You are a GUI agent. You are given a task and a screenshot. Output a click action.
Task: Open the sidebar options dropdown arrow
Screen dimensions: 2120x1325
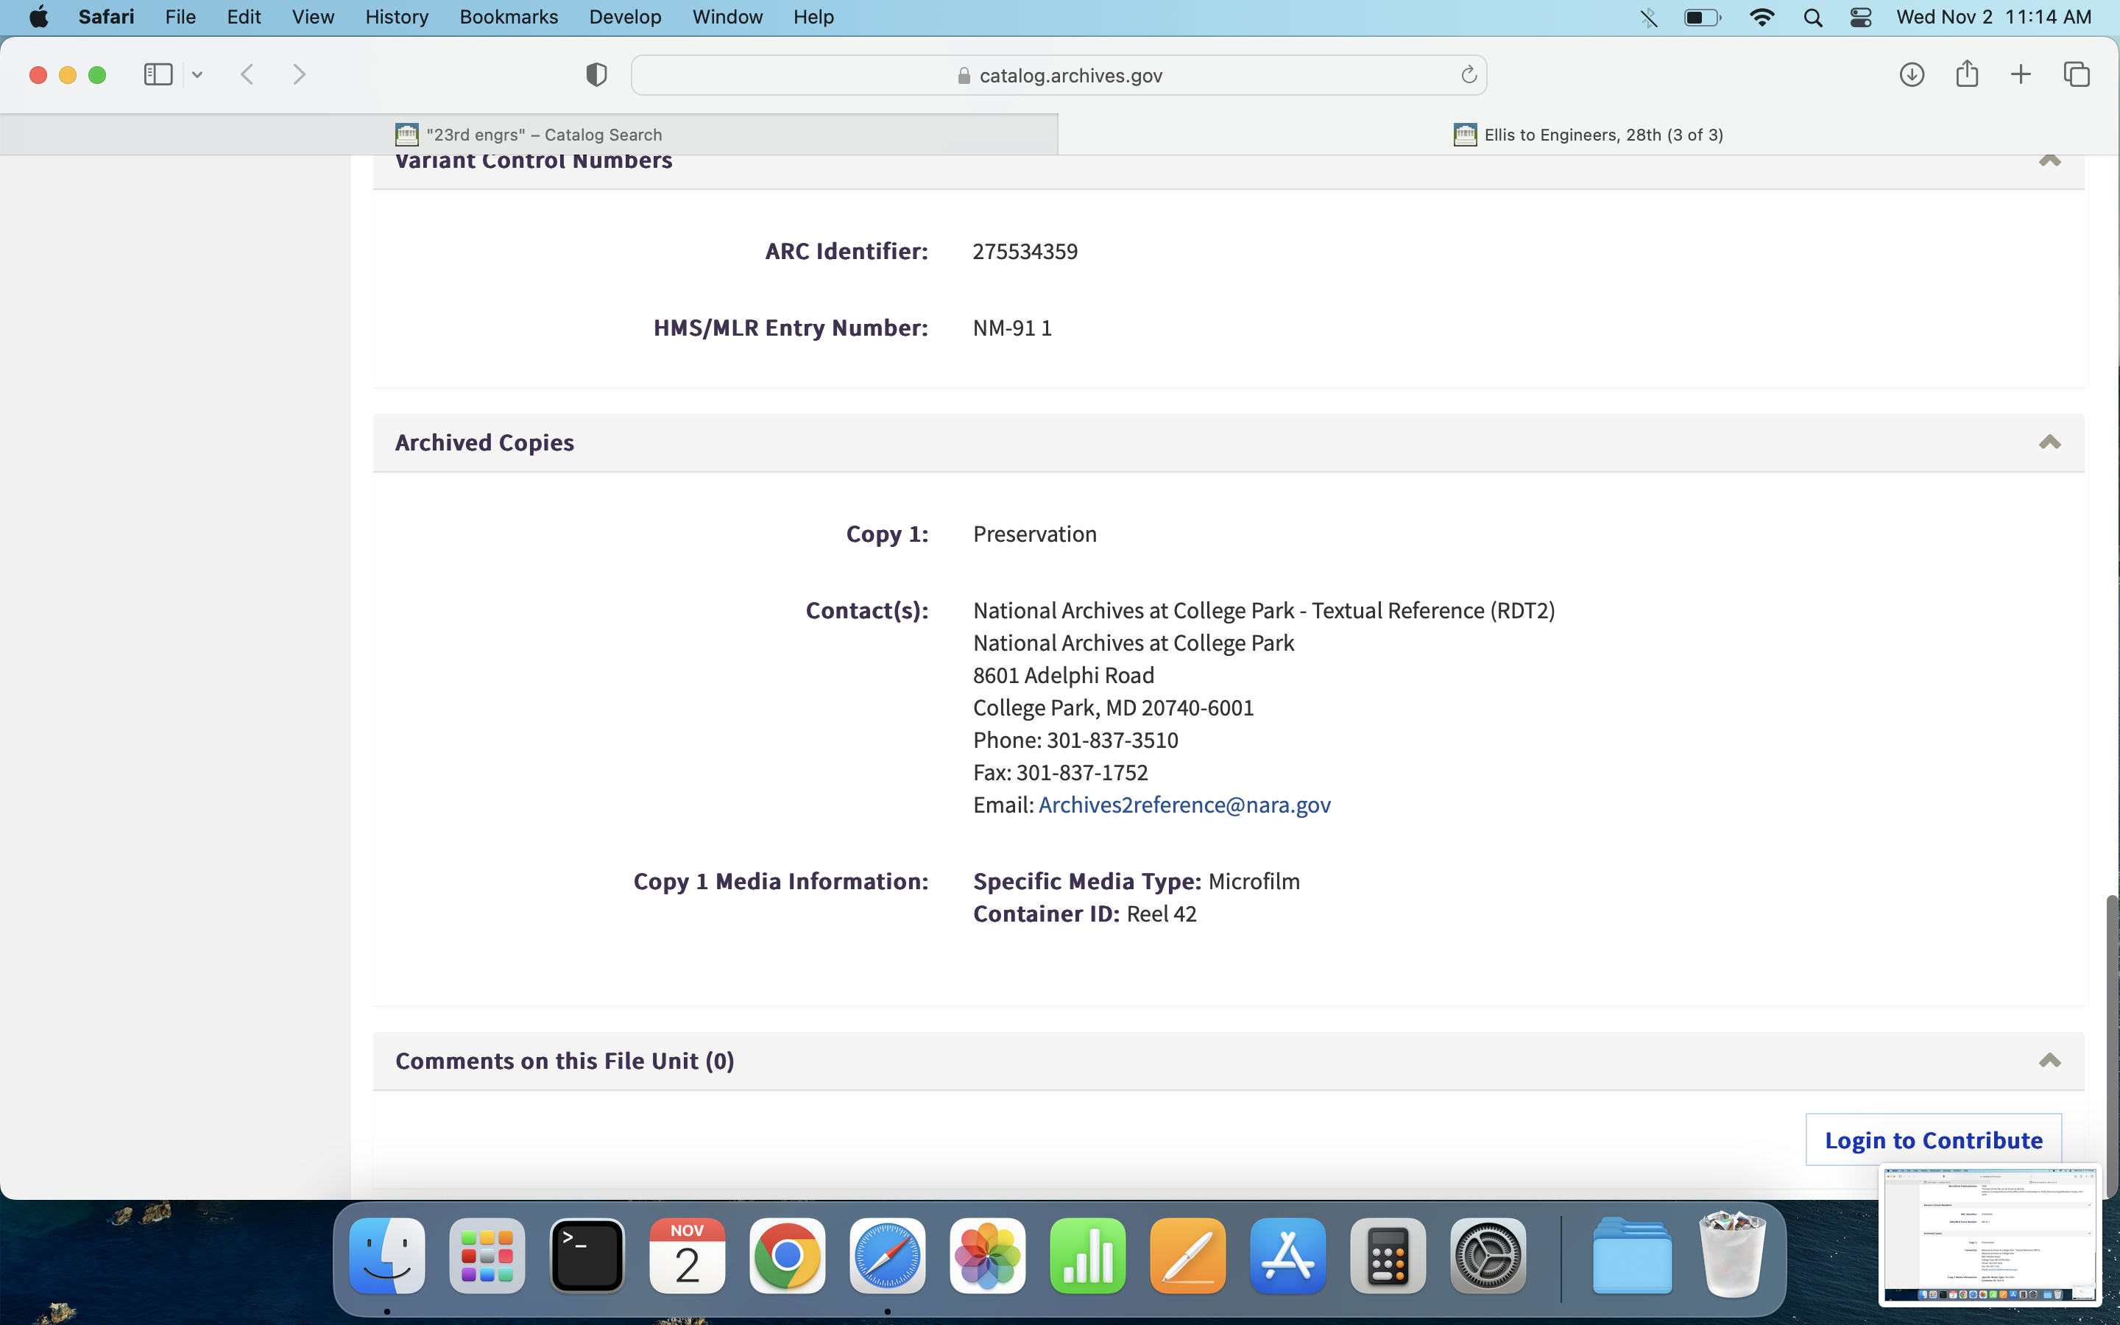[x=197, y=75]
